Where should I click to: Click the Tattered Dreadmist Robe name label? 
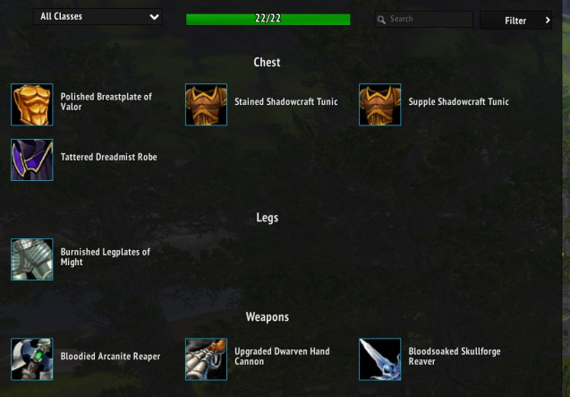(x=108, y=157)
